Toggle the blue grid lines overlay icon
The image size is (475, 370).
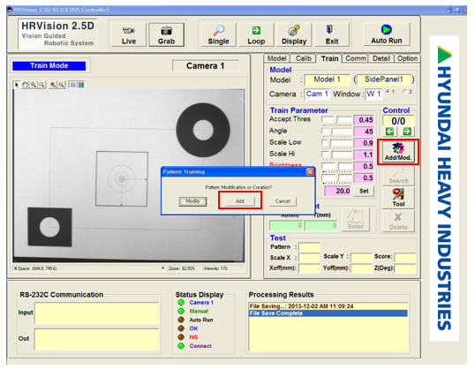(x=72, y=85)
